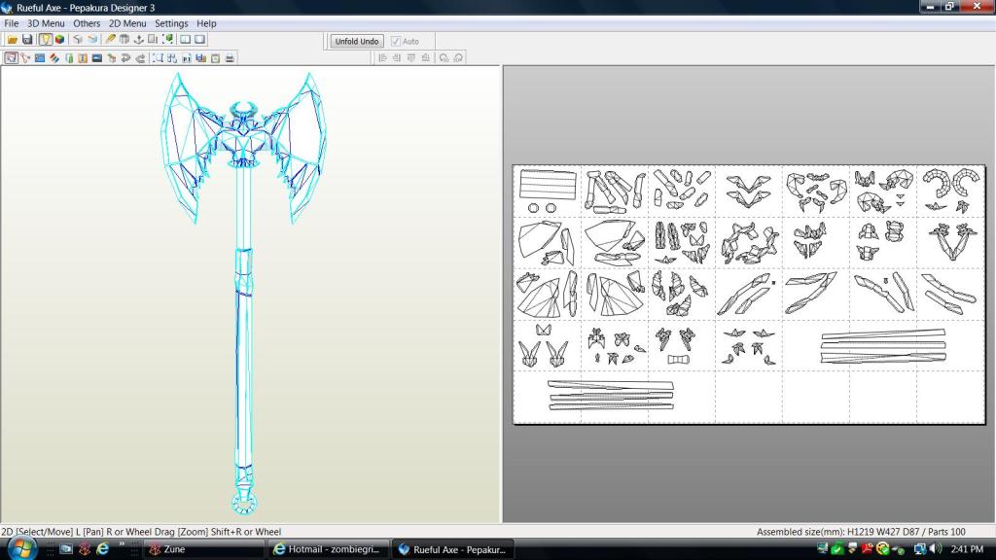This screenshot has height=560, width=996.
Task: Click the Rueful Axe - Pepakura taskbar button
Action: (x=453, y=549)
